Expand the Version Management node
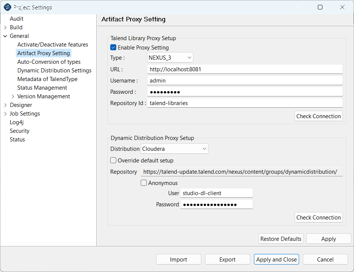 coord(13,96)
